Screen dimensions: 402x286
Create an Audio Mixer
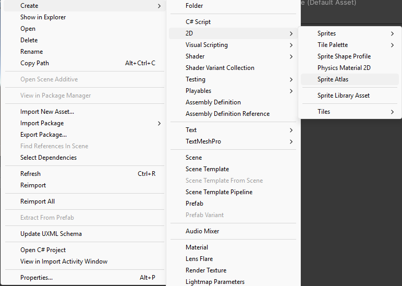(x=233, y=231)
